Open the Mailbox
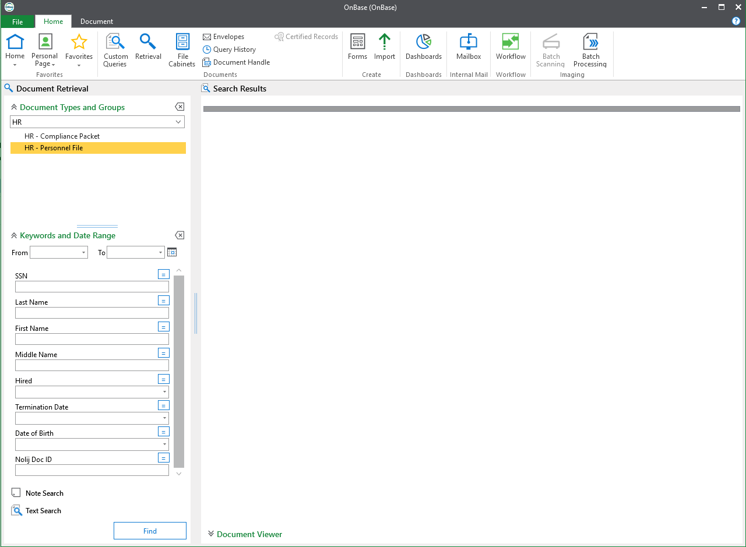Image resolution: width=746 pixels, height=547 pixels. pyautogui.click(x=469, y=47)
